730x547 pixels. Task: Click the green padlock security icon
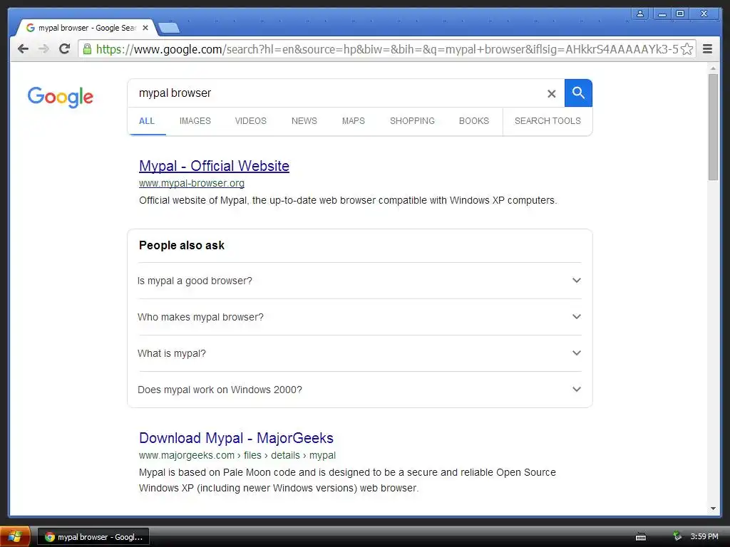pyautogui.click(x=87, y=49)
